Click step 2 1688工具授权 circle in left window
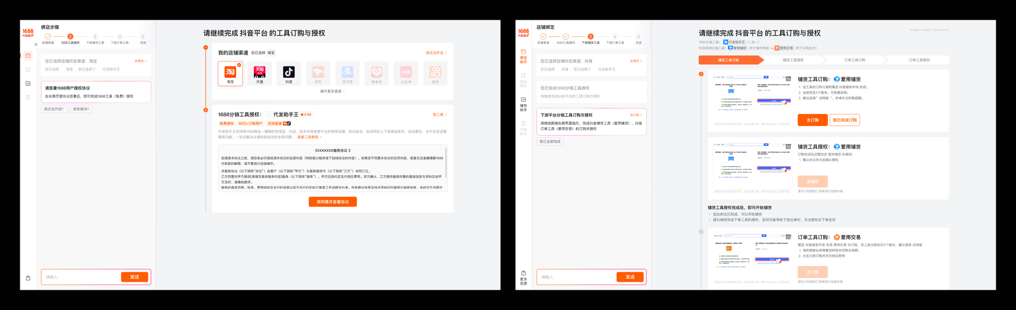The height and width of the screenshot is (310, 1016). 70,37
